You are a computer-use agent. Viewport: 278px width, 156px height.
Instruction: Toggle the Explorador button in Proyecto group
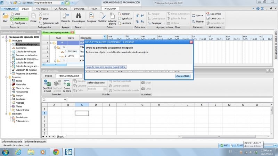tap(19, 18)
